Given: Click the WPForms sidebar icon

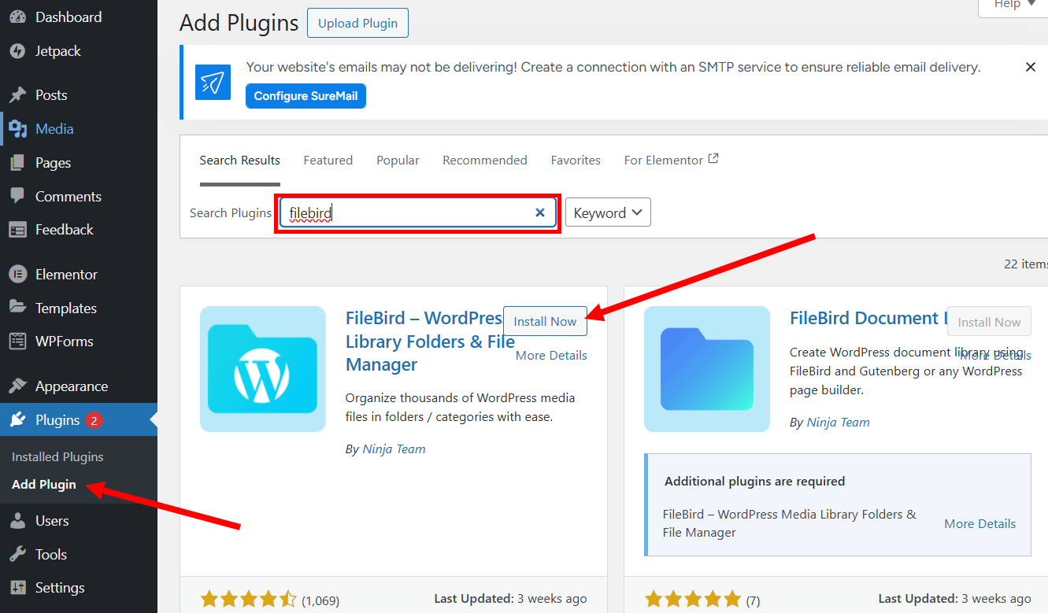Looking at the screenshot, I should click(x=19, y=341).
